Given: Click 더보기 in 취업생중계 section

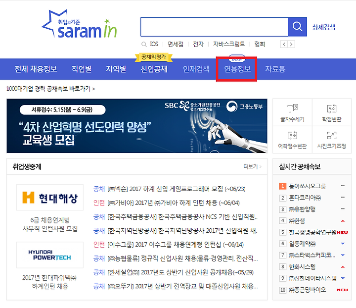Looking at the screenshot, I should 252,166.
